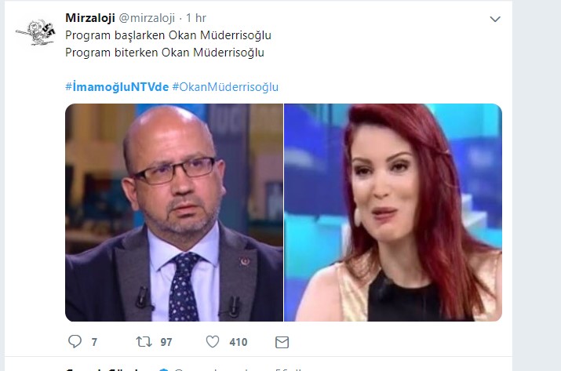Open the right photo of red-haired woman
561x371 pixels.
[393, 213]
